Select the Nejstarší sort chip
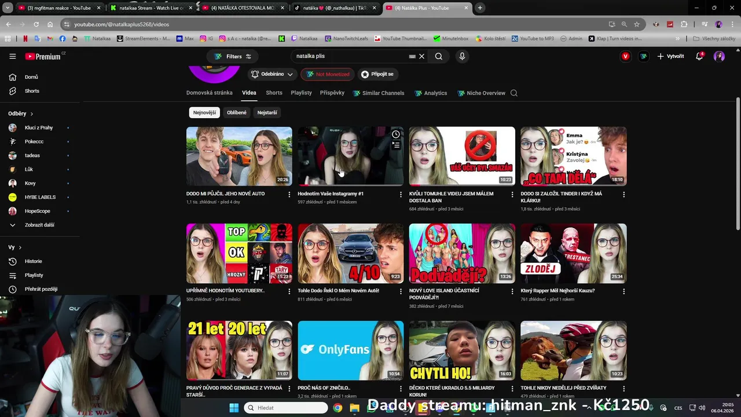The image size is (741, 417). click(x=267, y=112)
